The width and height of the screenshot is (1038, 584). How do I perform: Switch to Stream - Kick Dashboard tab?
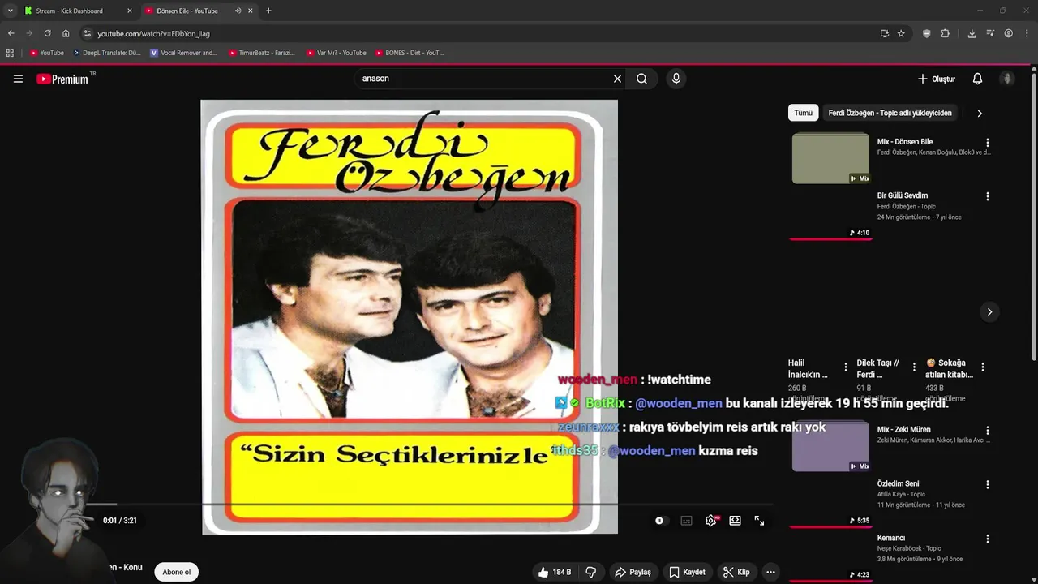[78, 11]
